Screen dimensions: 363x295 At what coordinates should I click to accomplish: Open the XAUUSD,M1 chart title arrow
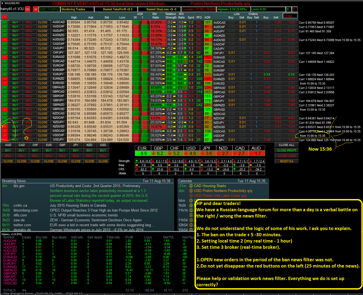tap(2, 3)
